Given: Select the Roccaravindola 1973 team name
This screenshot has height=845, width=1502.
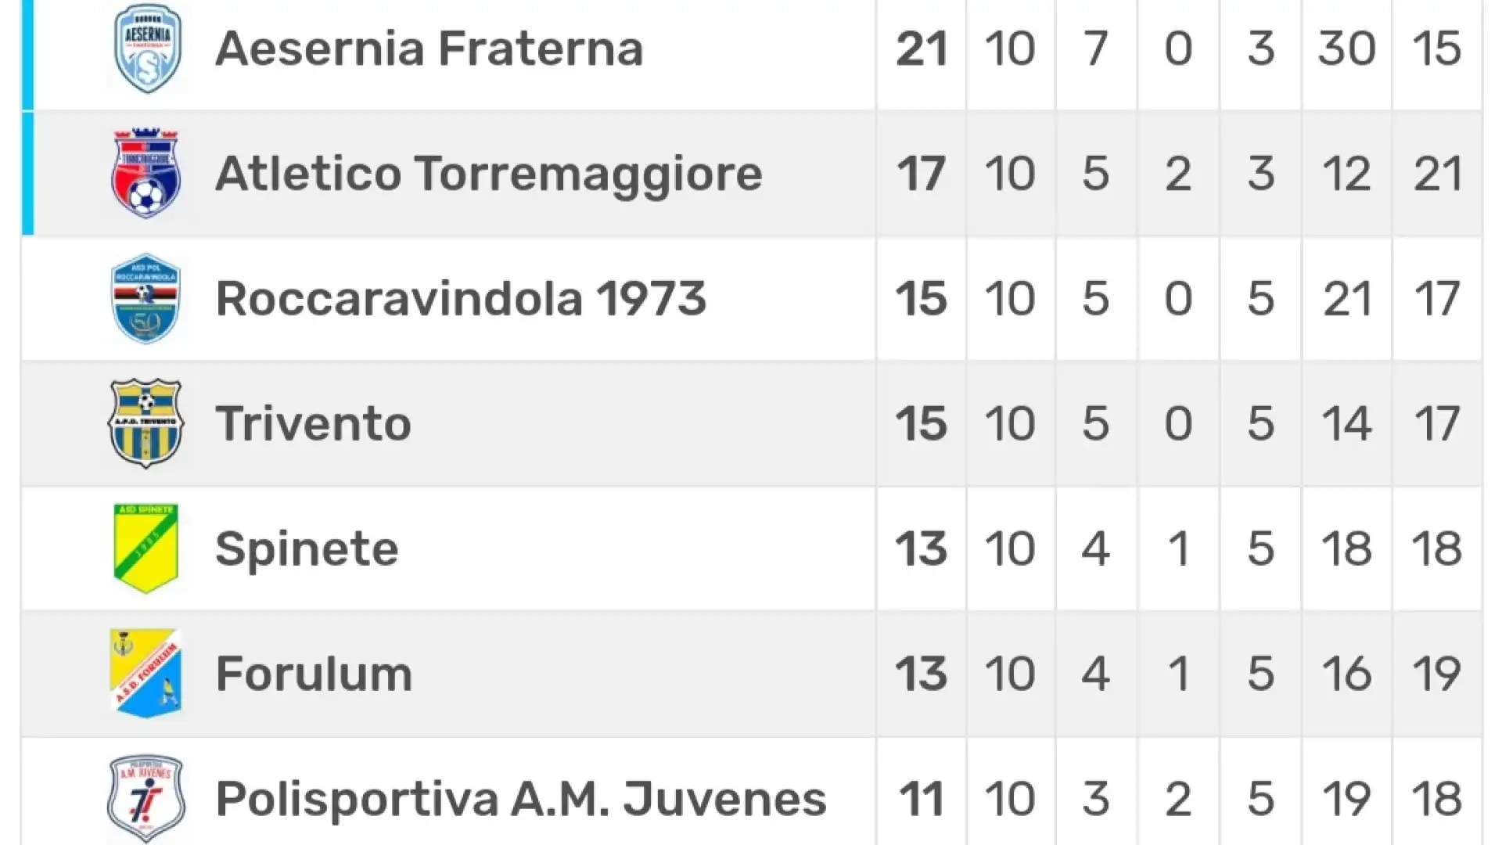Looking at the screenshot, I should tap(461, 299).
